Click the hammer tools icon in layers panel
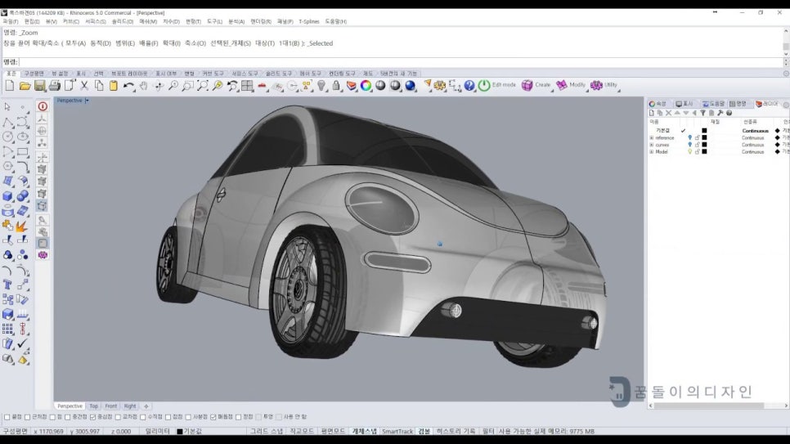 (x=720, y=113)
